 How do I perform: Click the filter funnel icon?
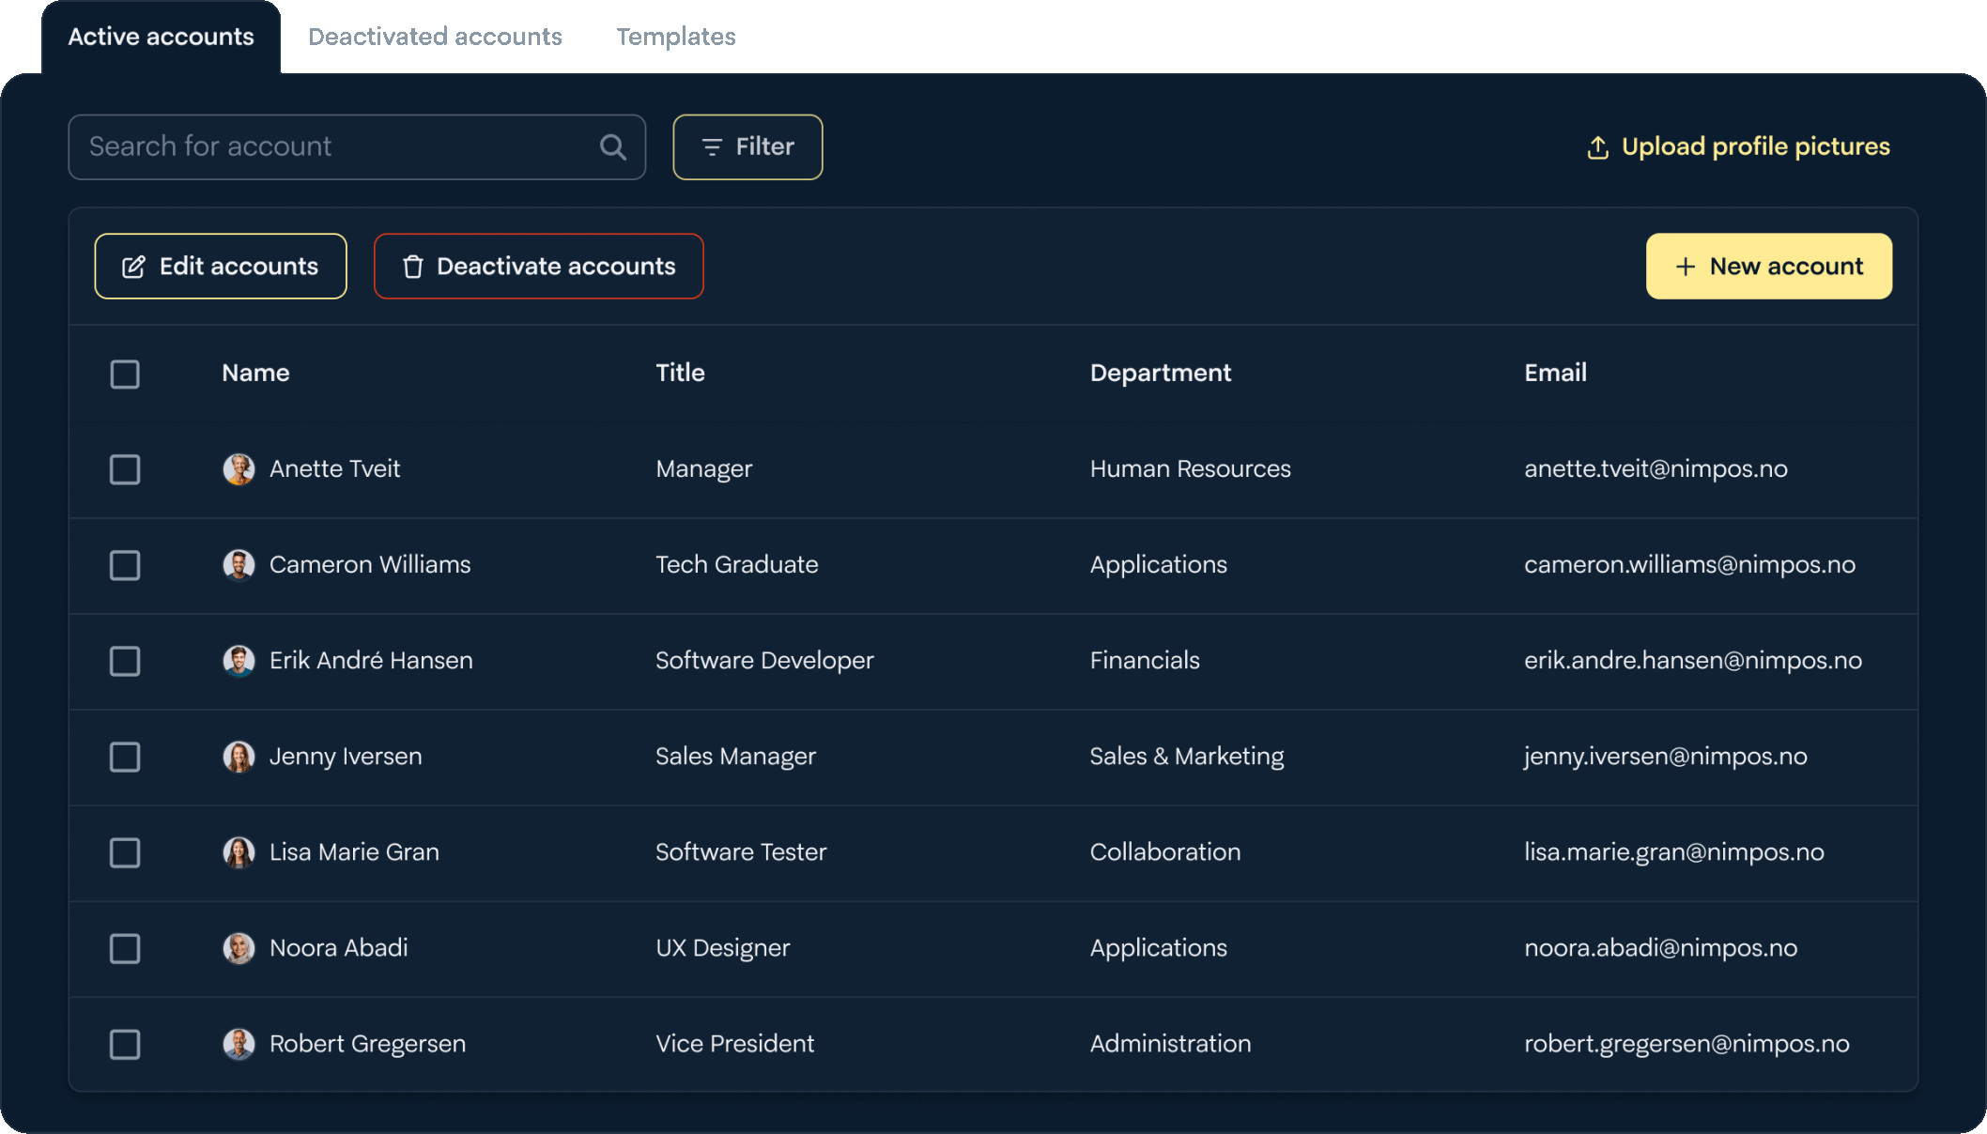[712, 146]
